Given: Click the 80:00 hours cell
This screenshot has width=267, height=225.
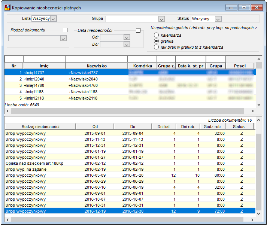Looking at the screenshot, I should click(x=220, y=175).
